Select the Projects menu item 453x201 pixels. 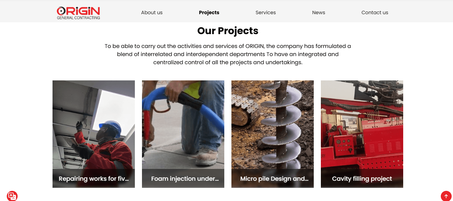(x=209, y=12)
